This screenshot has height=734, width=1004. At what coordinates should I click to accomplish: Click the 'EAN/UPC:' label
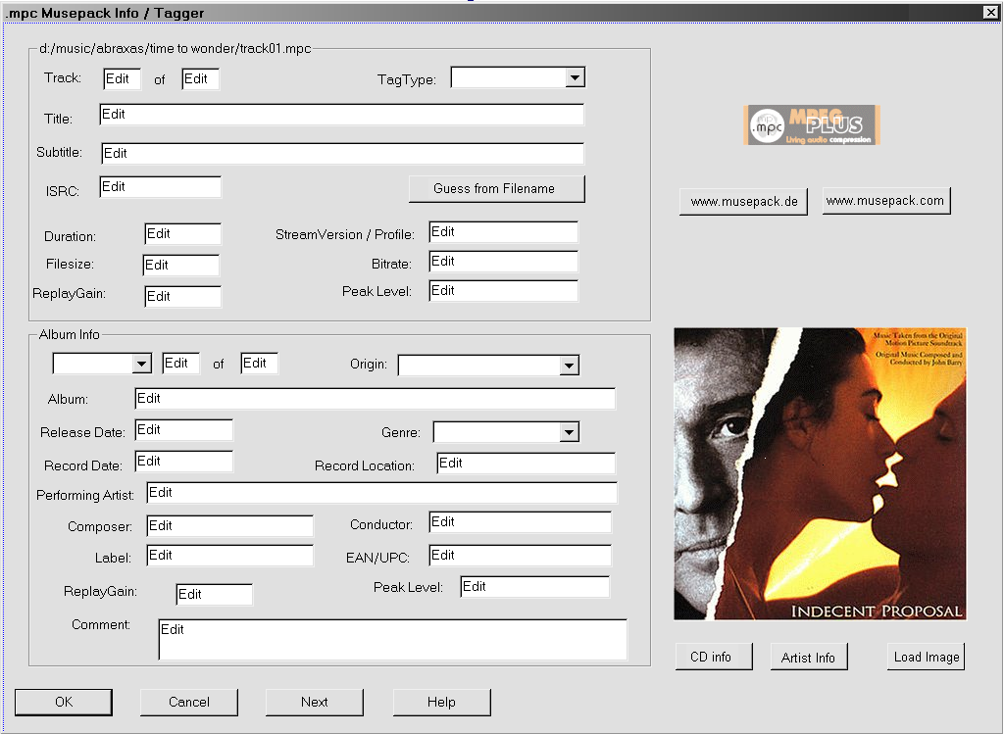coord(377,558)
